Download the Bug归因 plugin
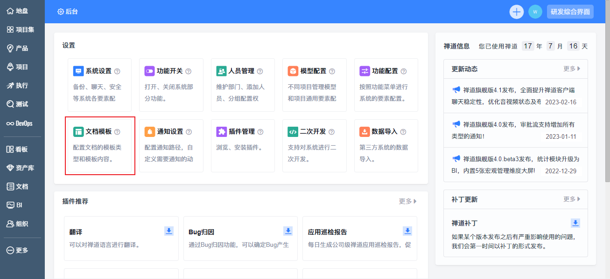The image size is (610, 279). click(x=288, y=231)
